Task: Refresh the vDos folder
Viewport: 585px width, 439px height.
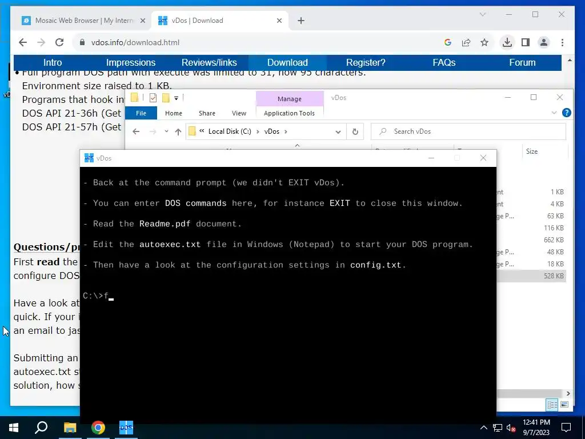Action: [x=355, y=132]
